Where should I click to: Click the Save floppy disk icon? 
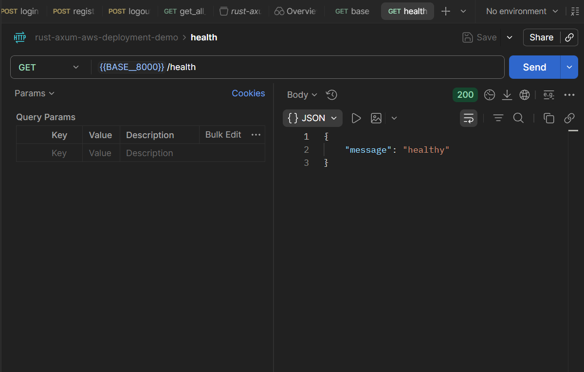[x=467, y=37]
